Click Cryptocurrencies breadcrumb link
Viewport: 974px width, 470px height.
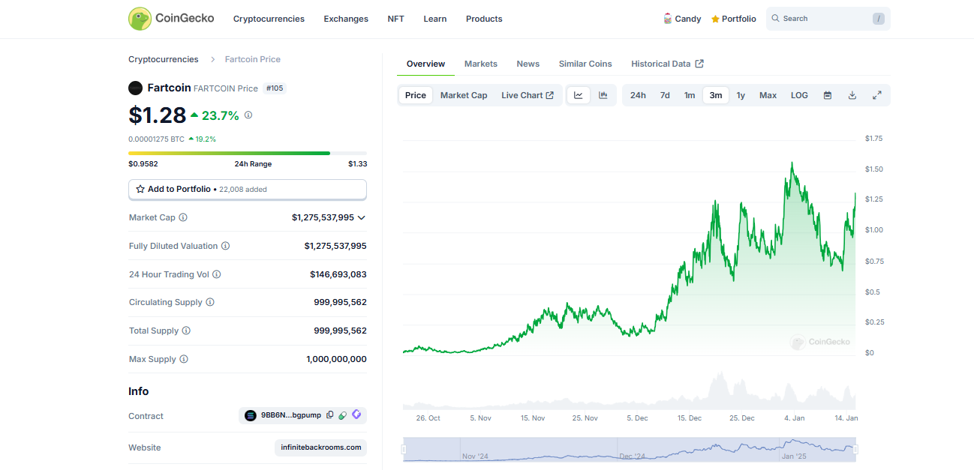click(x=164, y=59)
